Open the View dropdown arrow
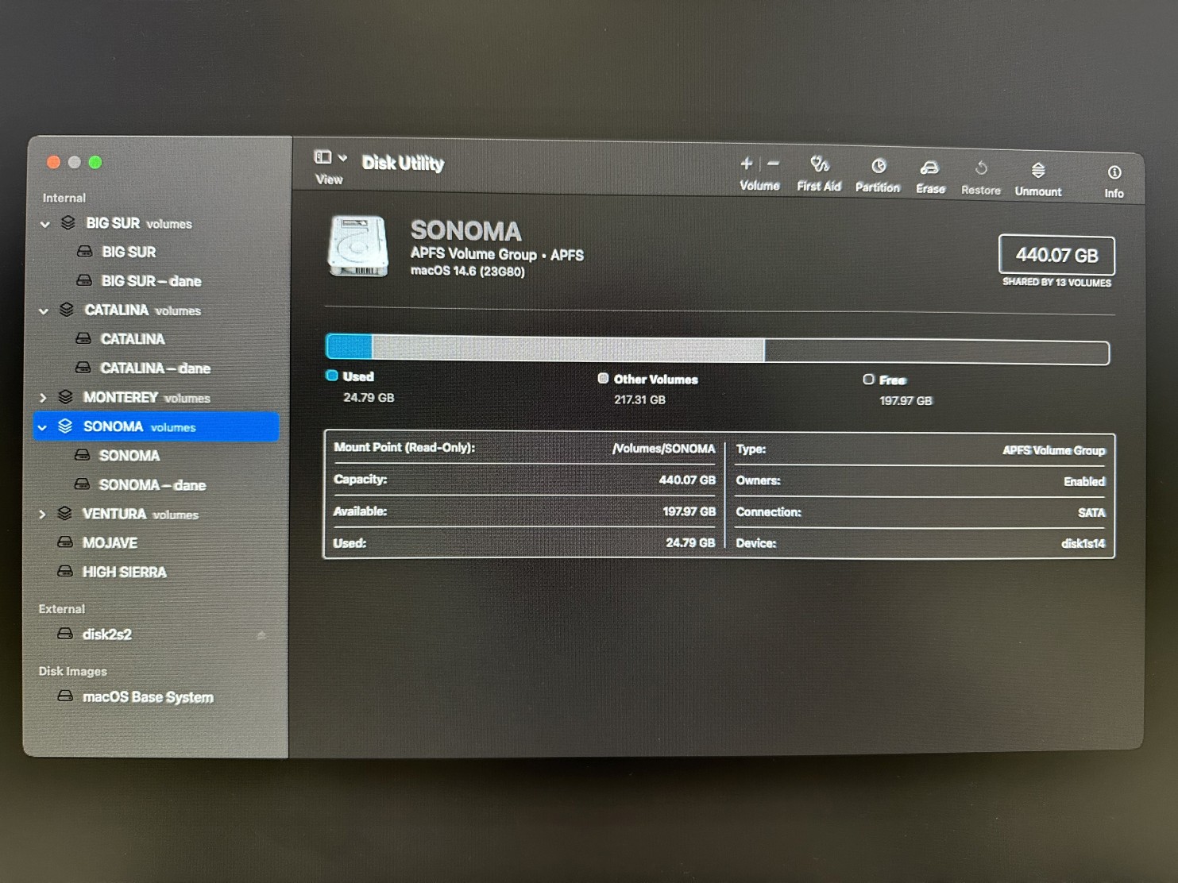This screenshot has width=1178, height=883. (x=342, y=158)
